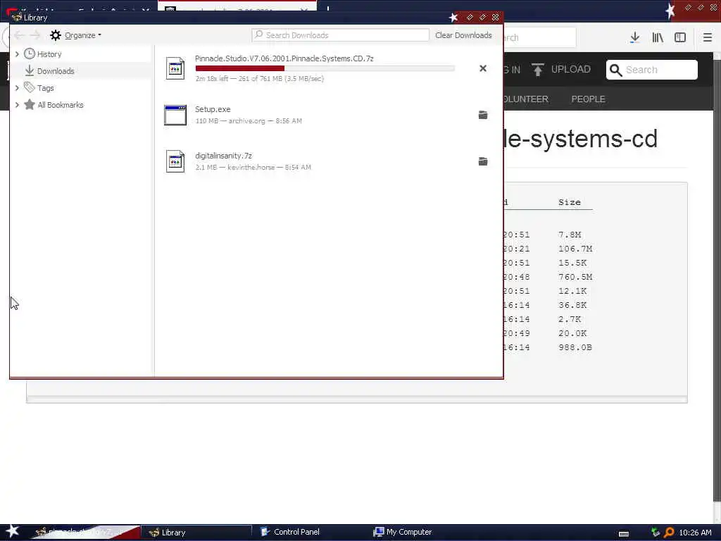
Task: Switch to Control Panel taskbar button
Action: click(289, 532)
